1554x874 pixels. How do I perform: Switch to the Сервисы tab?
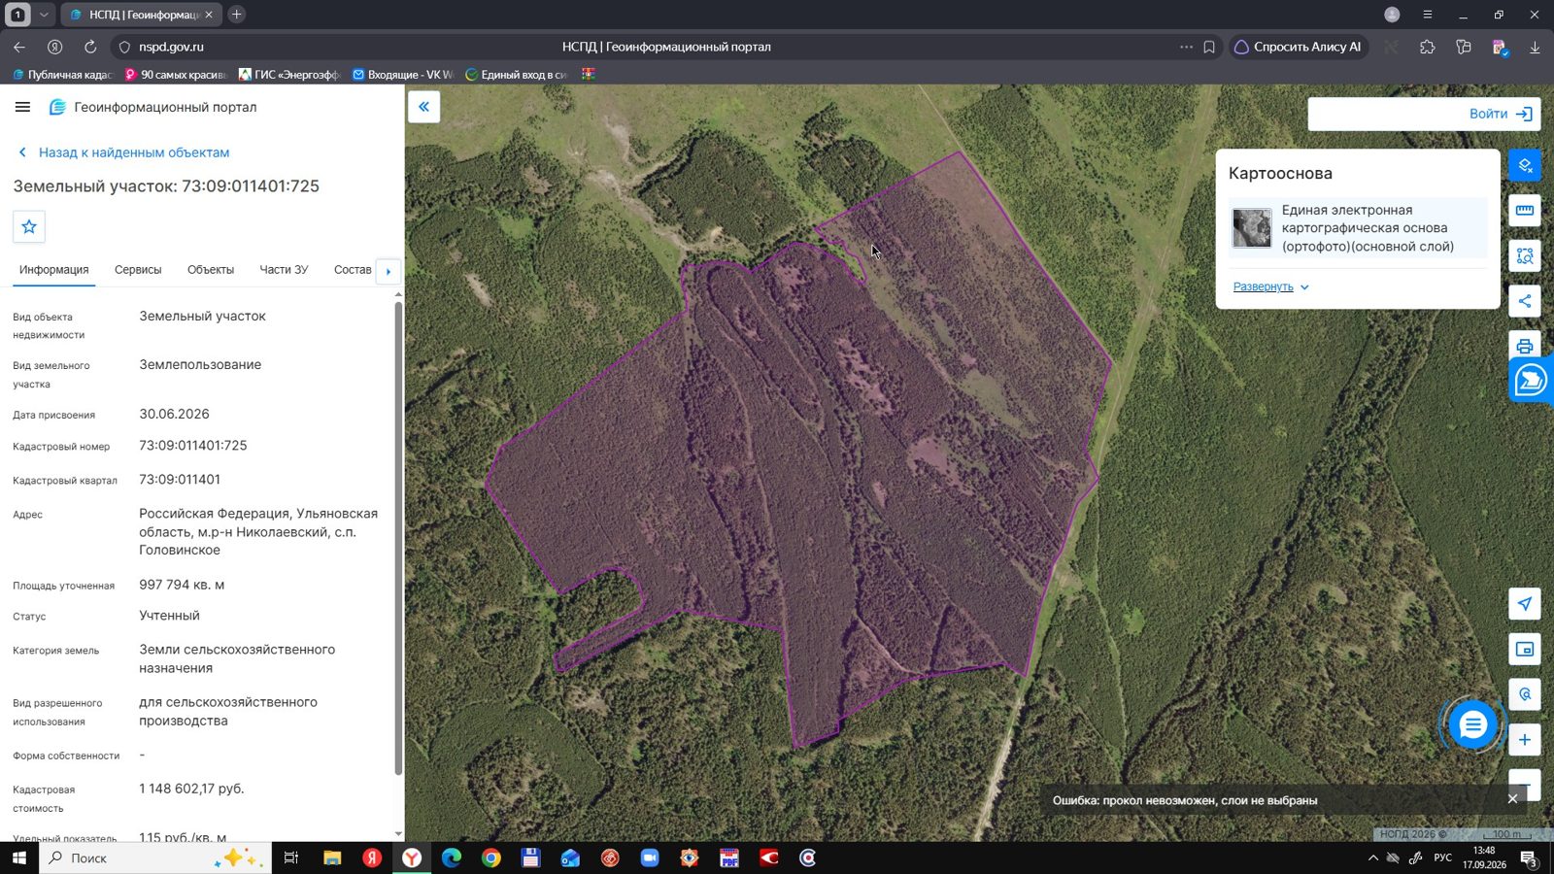click(x=138, y=270)
